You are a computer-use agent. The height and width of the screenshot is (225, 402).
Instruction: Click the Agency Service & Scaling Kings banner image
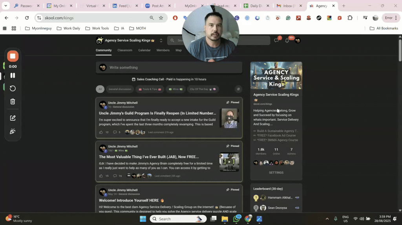pos(276,76)
